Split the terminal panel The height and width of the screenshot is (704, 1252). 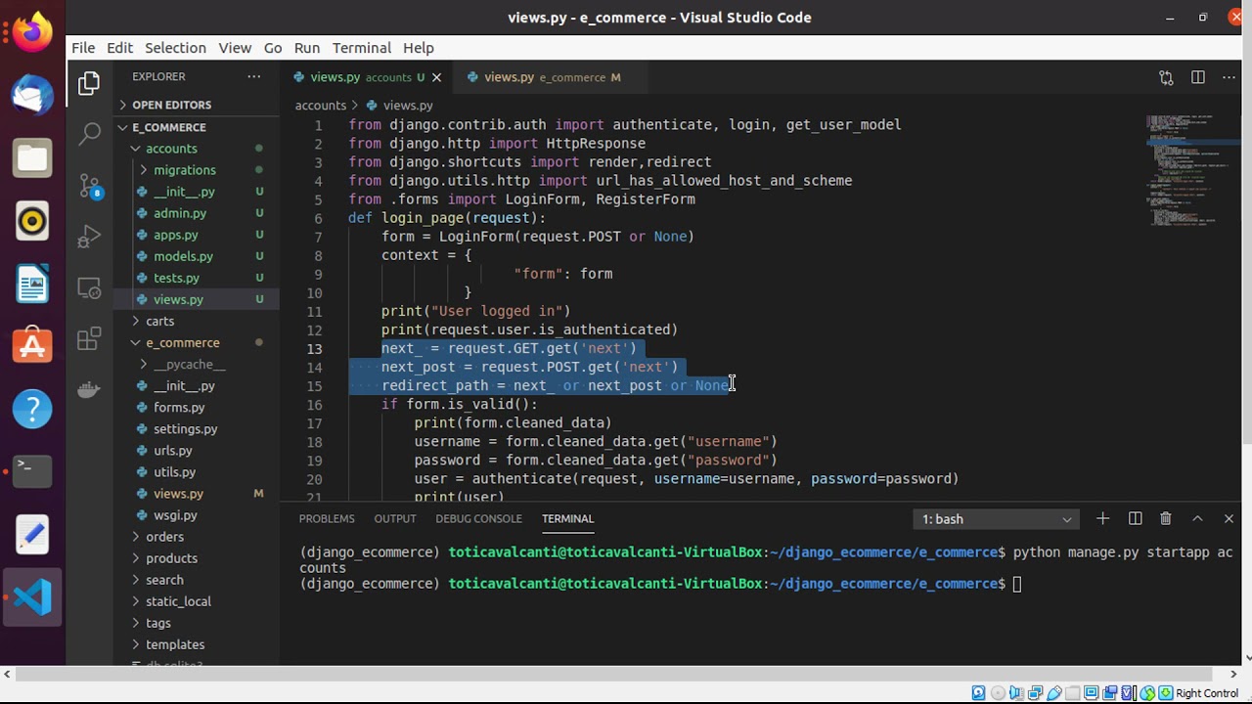[x=1135, y=518]
